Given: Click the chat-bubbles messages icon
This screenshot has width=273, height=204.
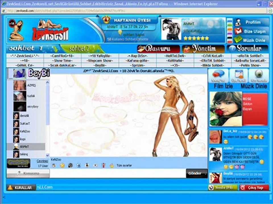Looking at the screenshot, I should click(218, 76).
